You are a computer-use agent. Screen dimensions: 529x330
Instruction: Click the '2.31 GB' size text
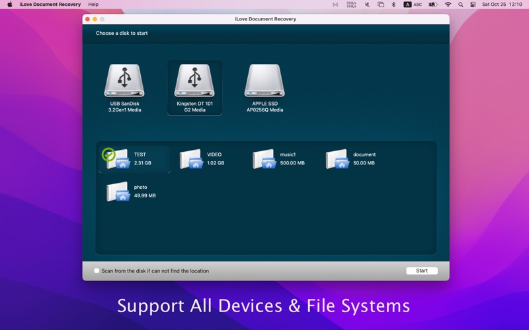pos(142,163)
